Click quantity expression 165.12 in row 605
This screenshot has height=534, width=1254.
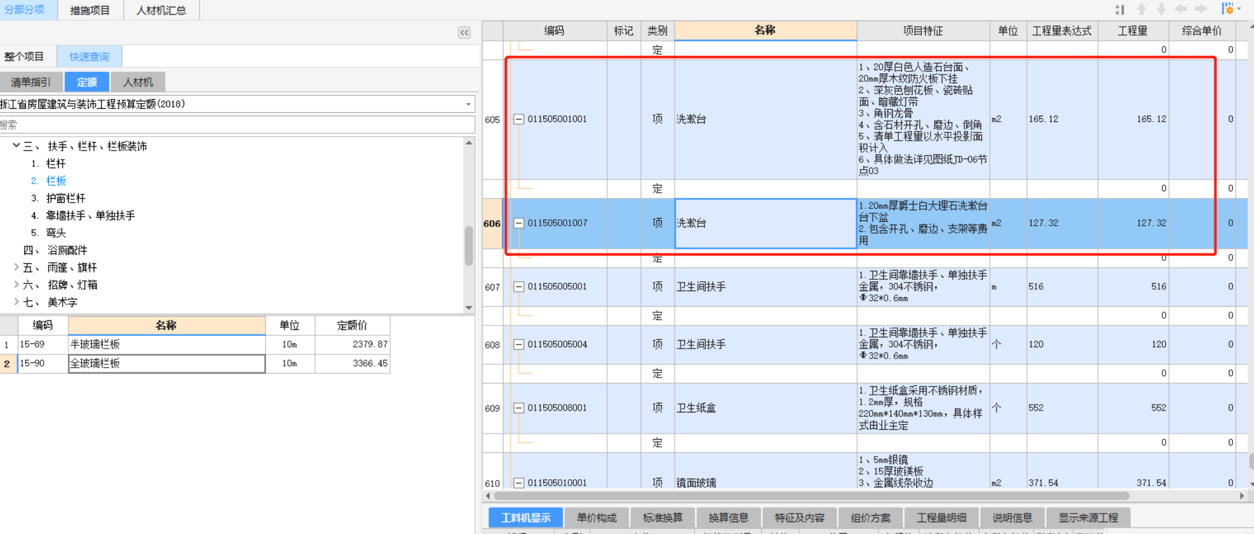tap(1062, 119)
